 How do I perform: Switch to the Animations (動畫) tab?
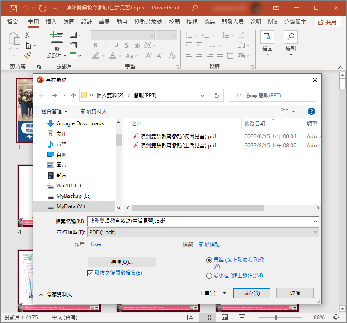[122, 22]
